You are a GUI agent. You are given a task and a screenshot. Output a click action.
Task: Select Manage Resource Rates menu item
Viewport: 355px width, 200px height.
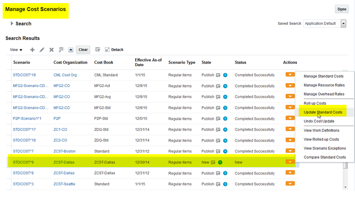(324, 85)
